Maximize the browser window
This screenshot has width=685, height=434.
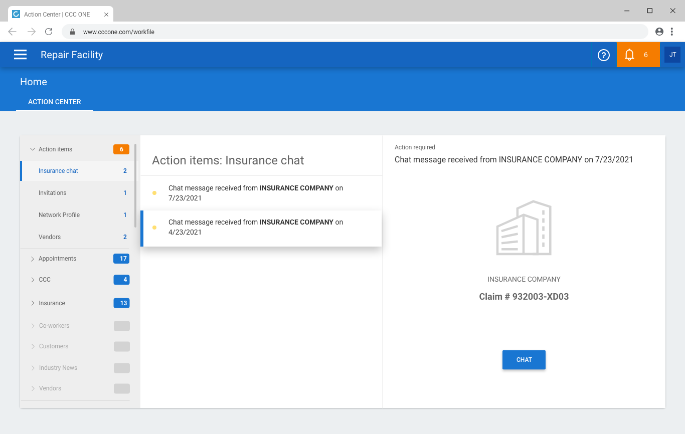pyautogui.click(x=650, y=11)
